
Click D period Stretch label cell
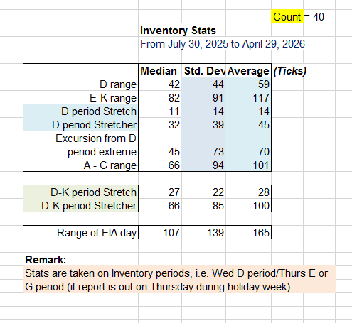tap(80, 111)
